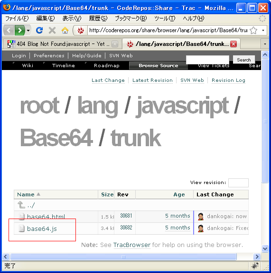Click the paw site identity icon
The image size is (271, 273).
point(81,30)
